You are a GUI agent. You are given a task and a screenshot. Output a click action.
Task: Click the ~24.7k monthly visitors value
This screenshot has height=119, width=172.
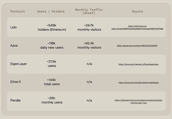[x=89, y=27]
